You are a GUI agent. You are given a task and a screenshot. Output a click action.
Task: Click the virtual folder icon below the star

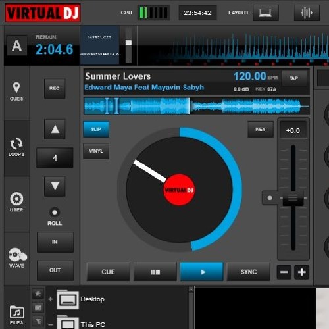[38, 307]
